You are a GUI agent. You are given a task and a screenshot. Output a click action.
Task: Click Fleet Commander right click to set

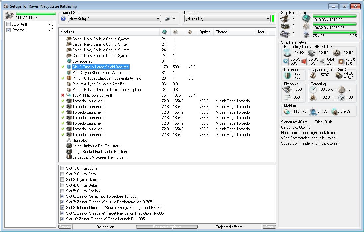click(308, 132)
